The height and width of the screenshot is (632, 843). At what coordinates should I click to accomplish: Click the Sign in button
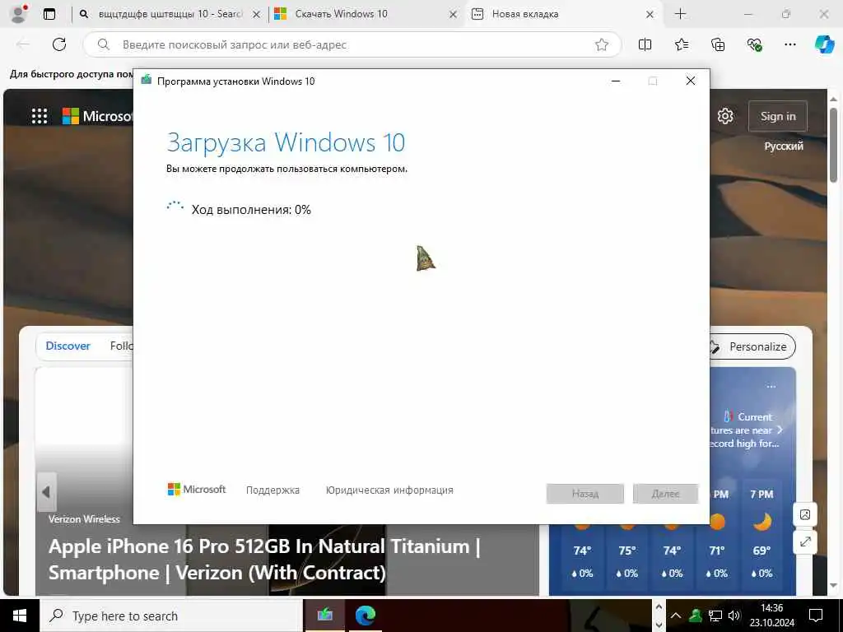pyautogui.click(x=777, y=116)
